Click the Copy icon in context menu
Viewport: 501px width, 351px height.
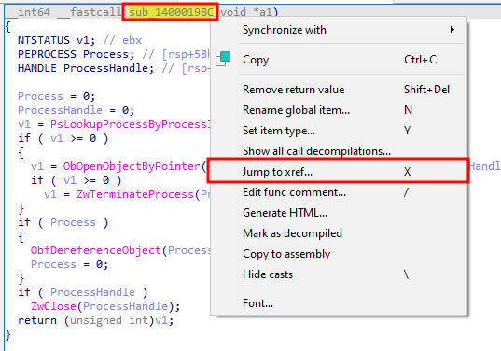coord(223,59)
